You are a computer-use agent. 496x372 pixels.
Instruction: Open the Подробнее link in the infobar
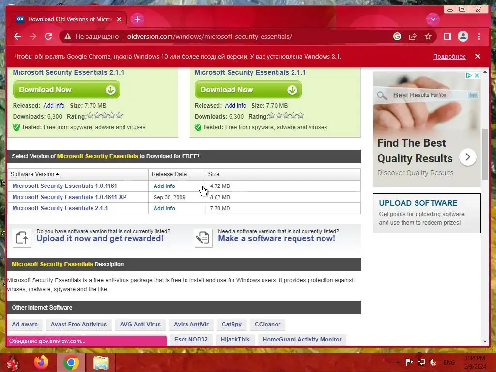[449, 56]
